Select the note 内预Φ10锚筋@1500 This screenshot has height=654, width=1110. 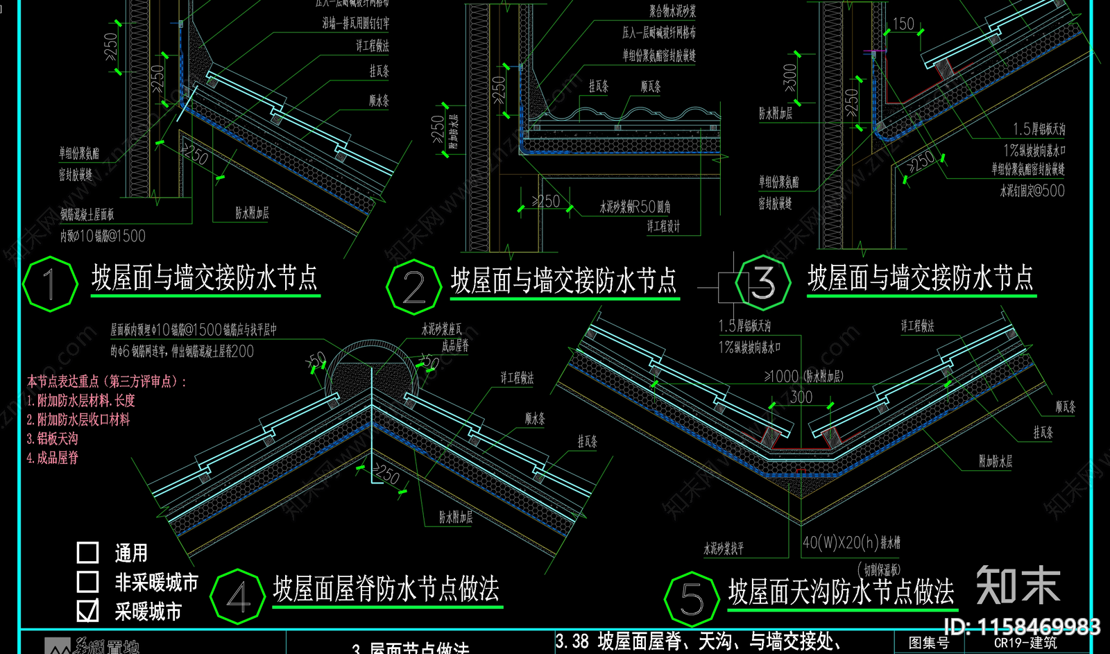(103, 236)
